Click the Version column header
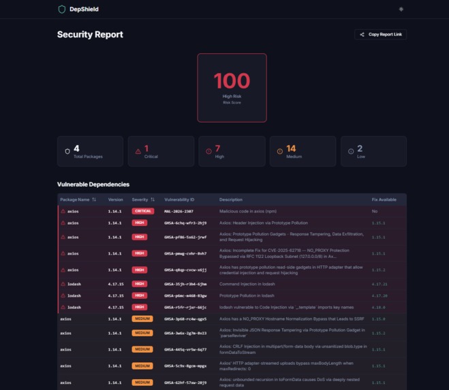The height and width of the screenshot is (390, 449). point(115,199)
